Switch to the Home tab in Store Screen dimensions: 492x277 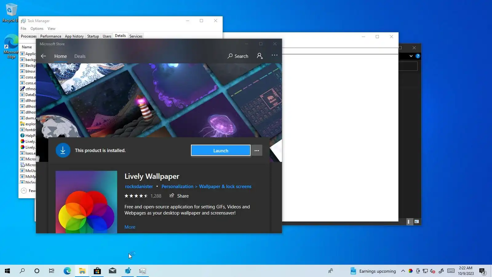coord(61,56)
